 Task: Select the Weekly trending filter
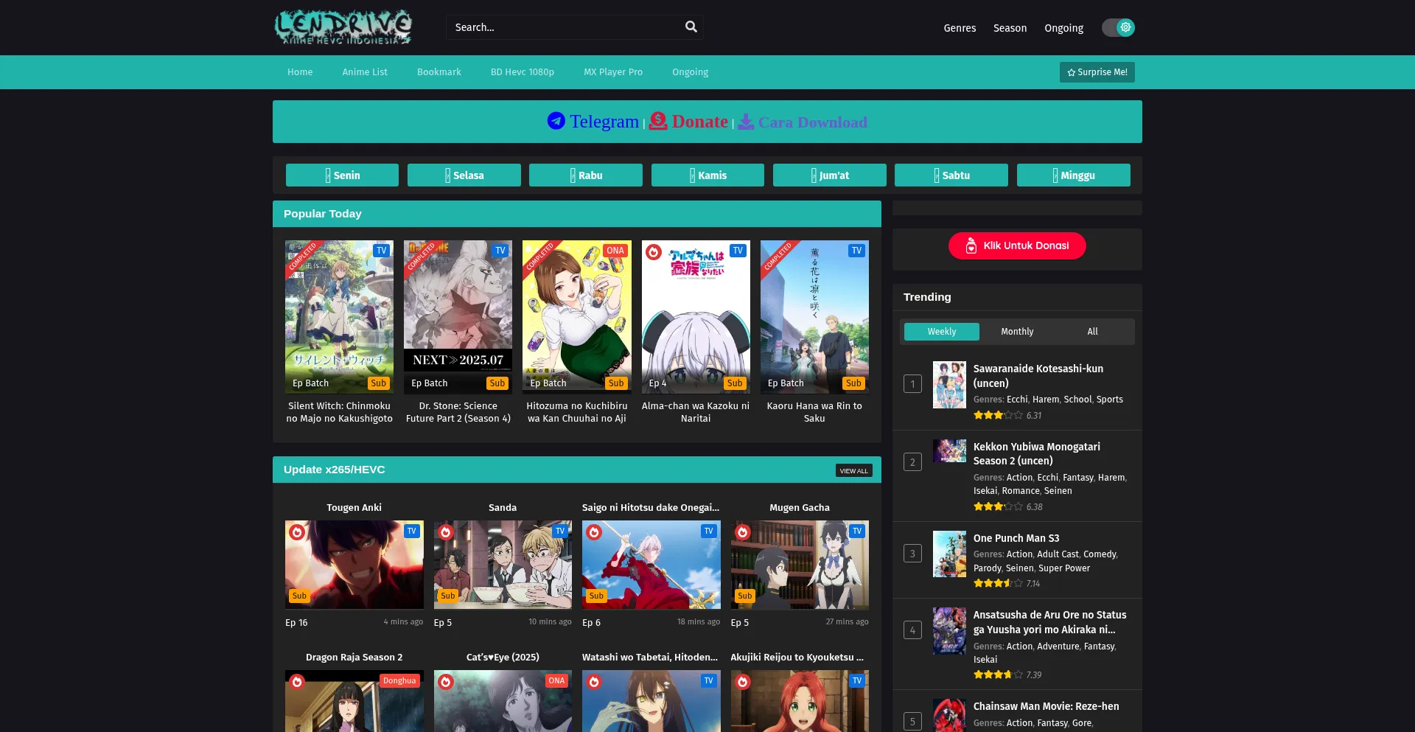point(941,332)
